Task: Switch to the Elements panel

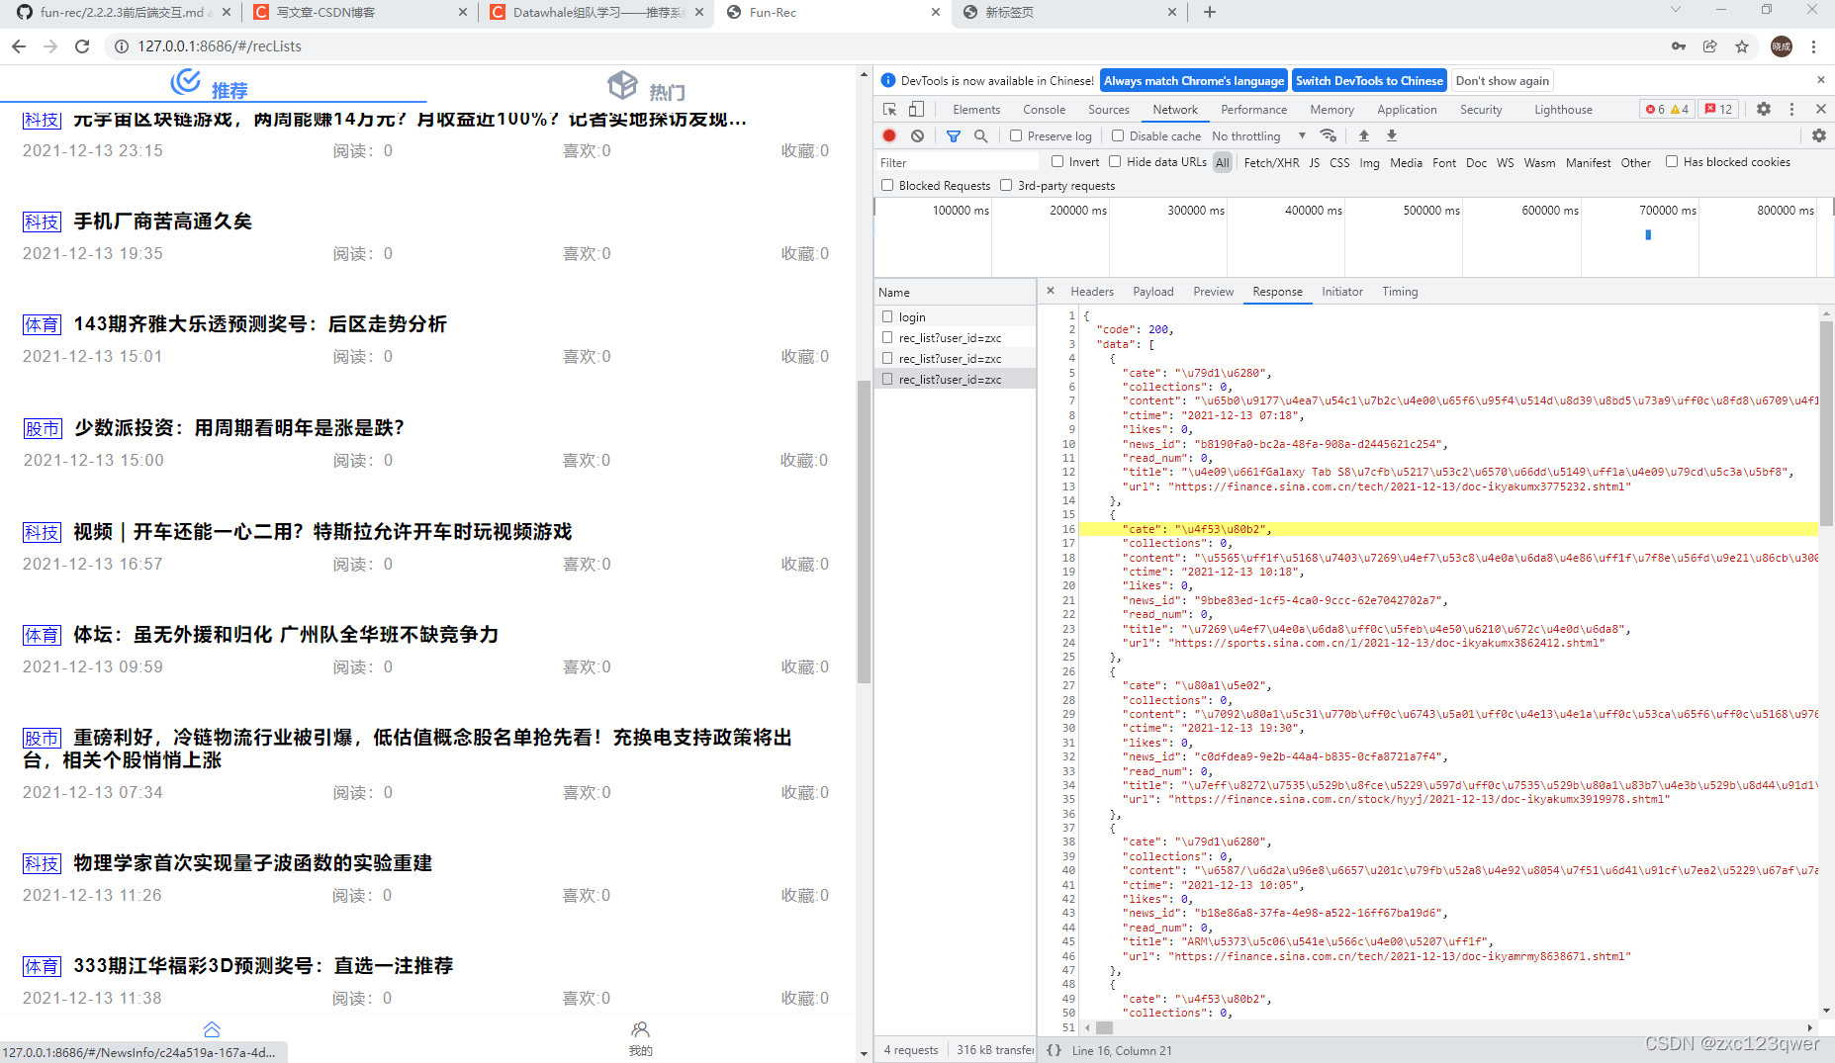Action: (976, 109)
